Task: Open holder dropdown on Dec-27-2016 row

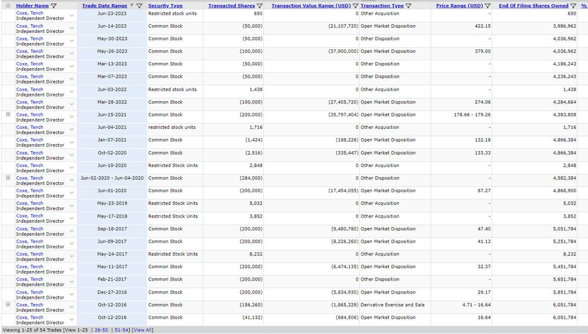Action: click(x=72, y=295)
